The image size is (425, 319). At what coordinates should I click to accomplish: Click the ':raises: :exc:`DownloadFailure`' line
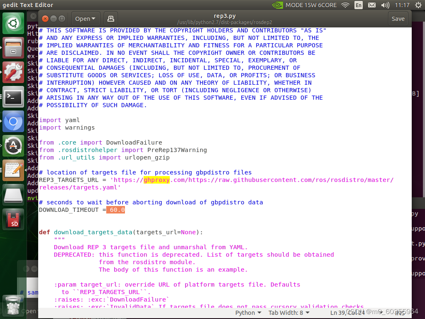(111, 299)
